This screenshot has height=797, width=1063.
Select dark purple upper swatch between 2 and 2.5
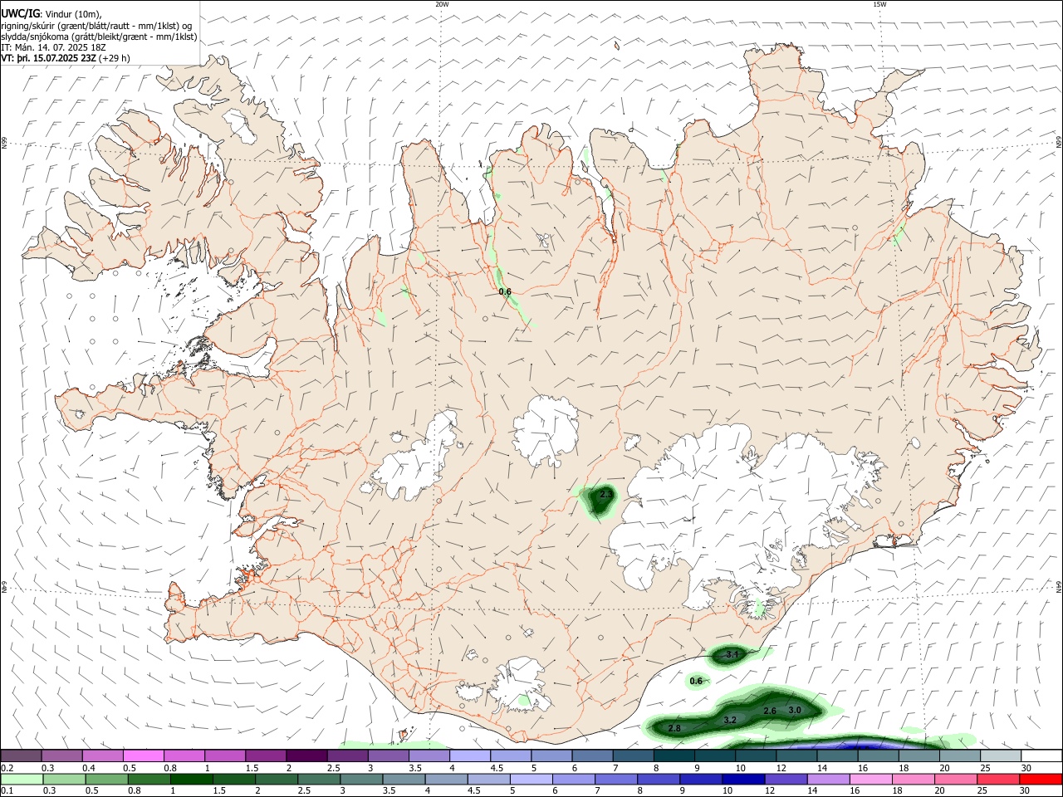pos(306,755)
